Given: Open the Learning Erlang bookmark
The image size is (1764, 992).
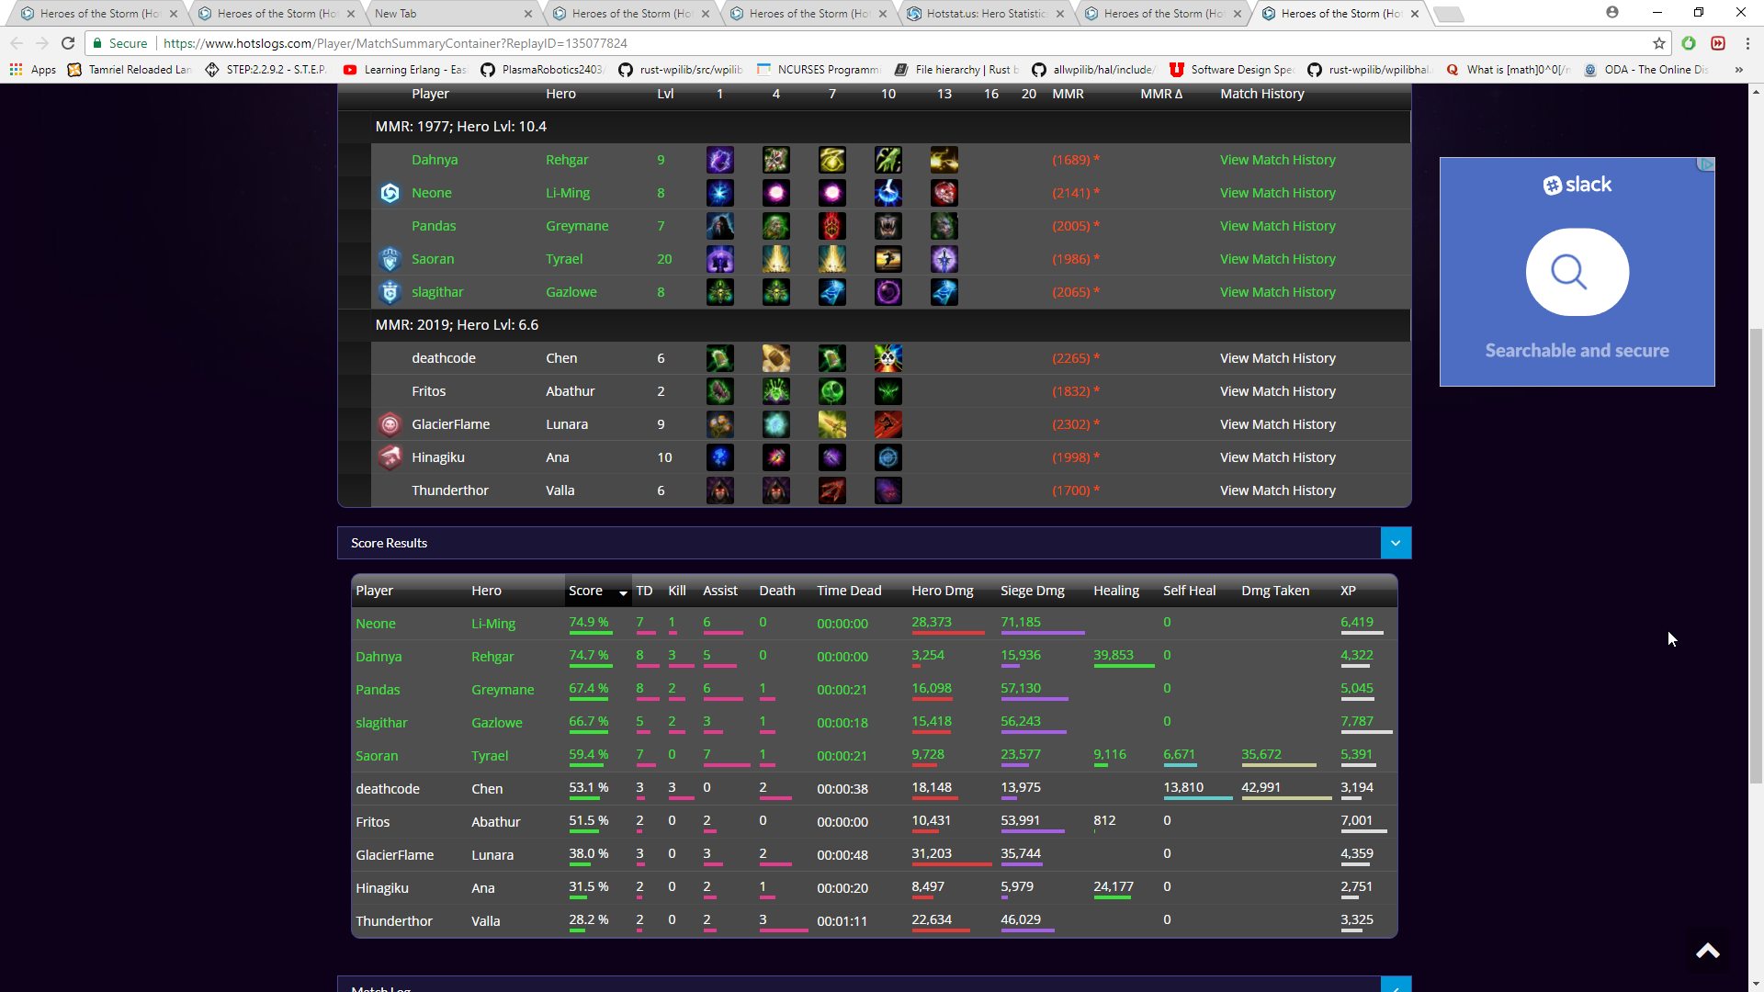Looking at the screenshot, I should pos(404,70).
